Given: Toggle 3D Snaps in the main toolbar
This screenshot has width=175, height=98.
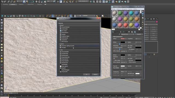Looking at the screenshot, I should [x=64, y=2].
